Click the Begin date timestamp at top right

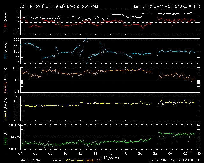166,6
